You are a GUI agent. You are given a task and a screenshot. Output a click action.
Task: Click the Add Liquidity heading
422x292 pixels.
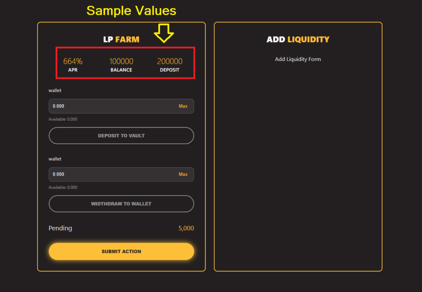(x=298, y=40)
